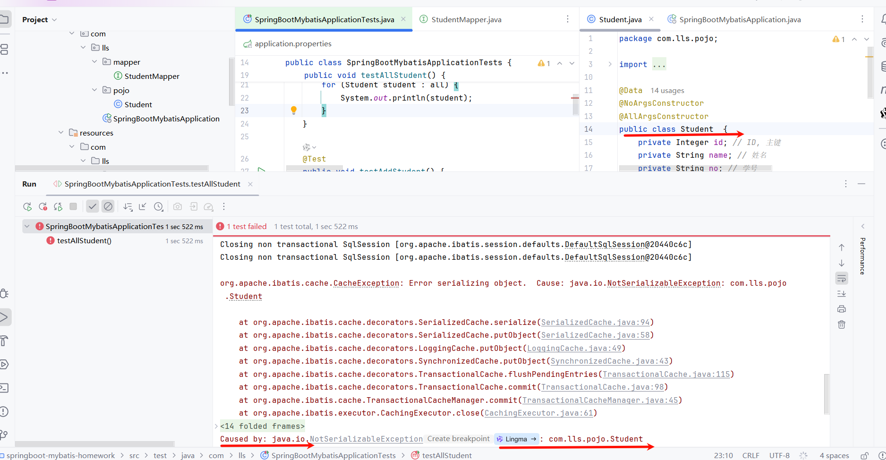
Task: Open Run tool window options menu
Action: coord(846,184)
